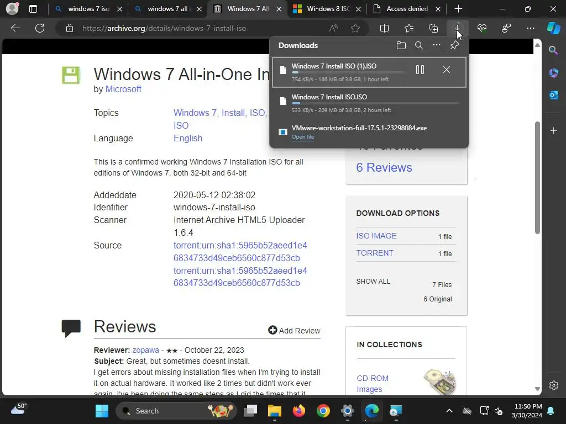Open sidebar search icon
Image resolution: width=566 pixels, height=424 pixels.
coord(553,50)
